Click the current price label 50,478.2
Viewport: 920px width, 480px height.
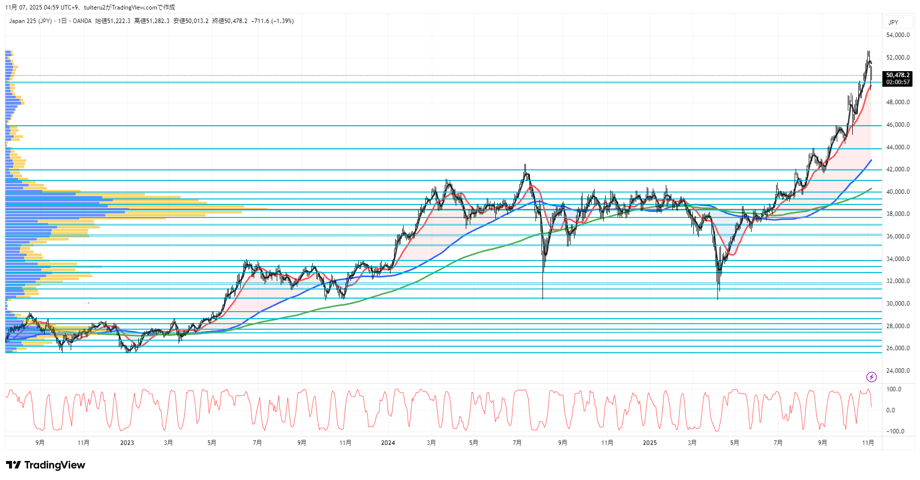click(x=897, y=75)
